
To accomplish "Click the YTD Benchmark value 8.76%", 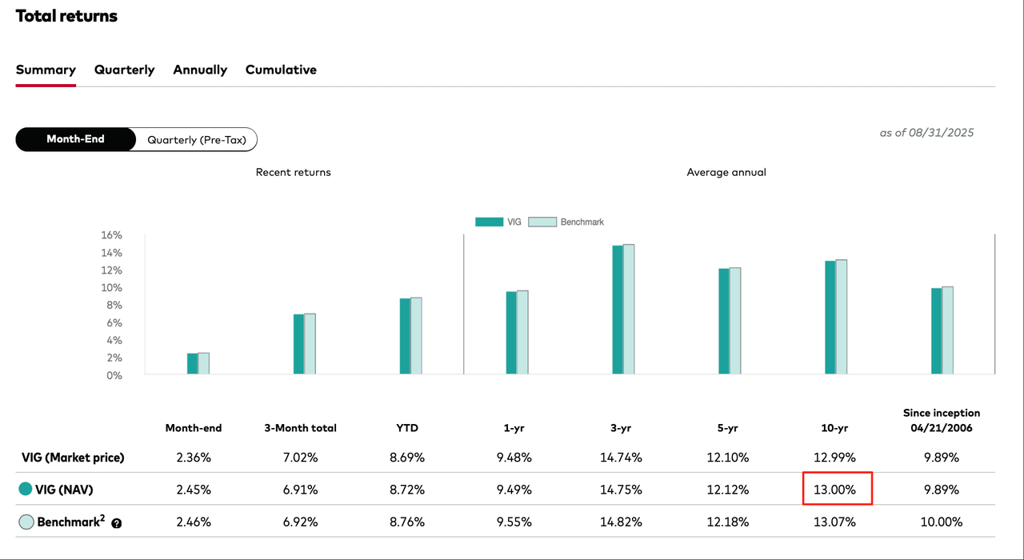I will (408, 522).
